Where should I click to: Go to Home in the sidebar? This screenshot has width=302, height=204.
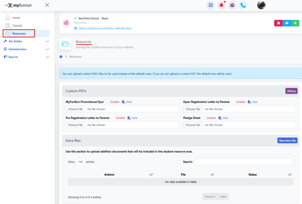click(16, 18)
